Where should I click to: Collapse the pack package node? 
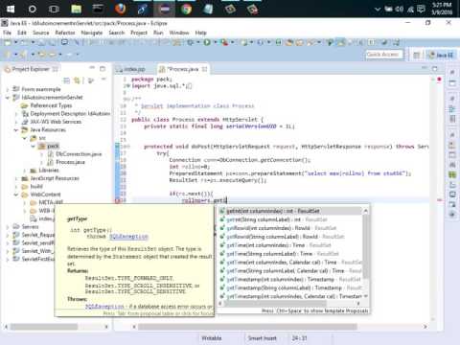tap(33, 147)
